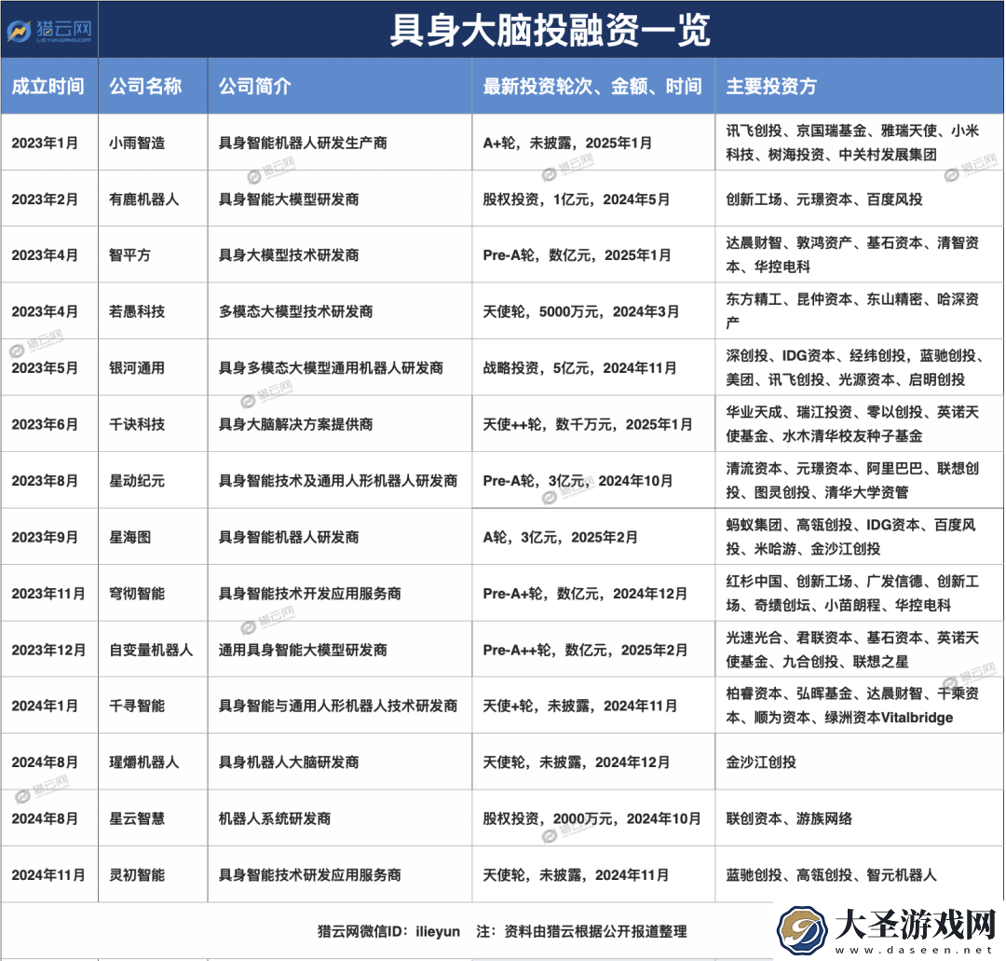Click funding cell 天使轮，5000万元，2024年3月
Screen dimensions: 1006x961
[x=580, y=311]
